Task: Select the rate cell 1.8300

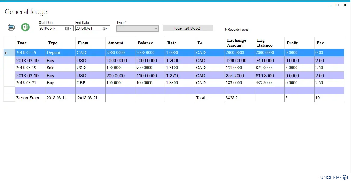Action: (x=180, y=83)
